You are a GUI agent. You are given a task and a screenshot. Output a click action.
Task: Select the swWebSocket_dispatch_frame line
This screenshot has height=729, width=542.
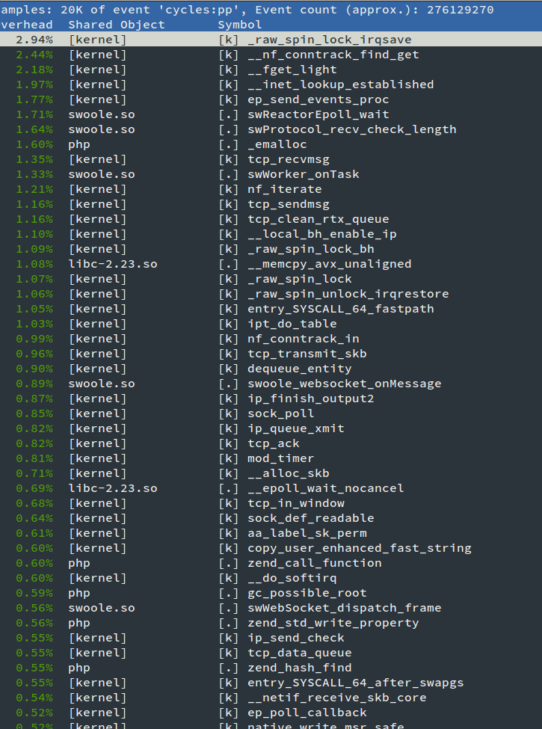344,608
